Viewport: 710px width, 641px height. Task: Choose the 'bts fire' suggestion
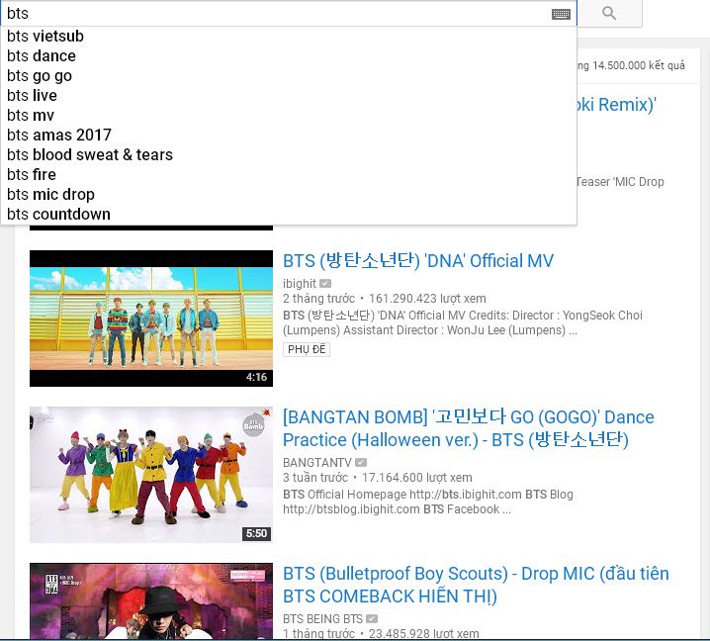click(x=32, y=175)
